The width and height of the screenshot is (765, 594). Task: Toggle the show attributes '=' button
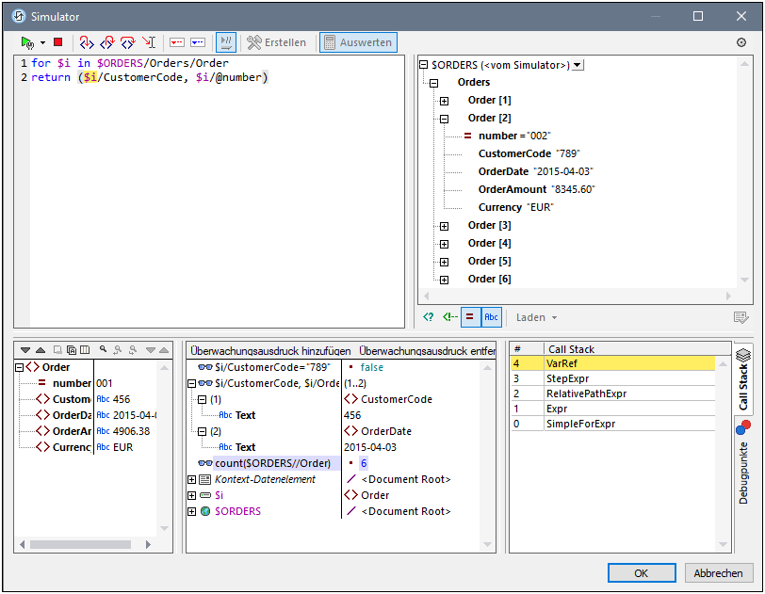coord(470,317)
